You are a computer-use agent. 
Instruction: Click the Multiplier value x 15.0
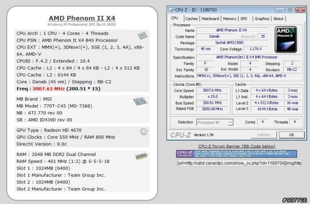pos(212,96)
